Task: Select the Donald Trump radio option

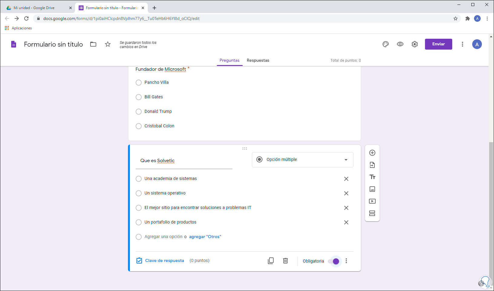Action: click(x=139, y=112)
